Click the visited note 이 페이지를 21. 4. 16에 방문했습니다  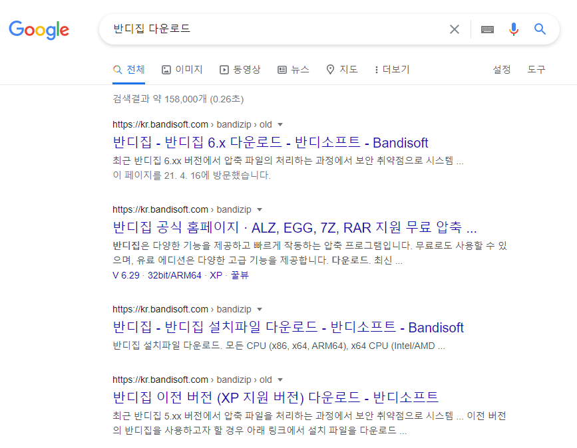[x=192, y=175]
